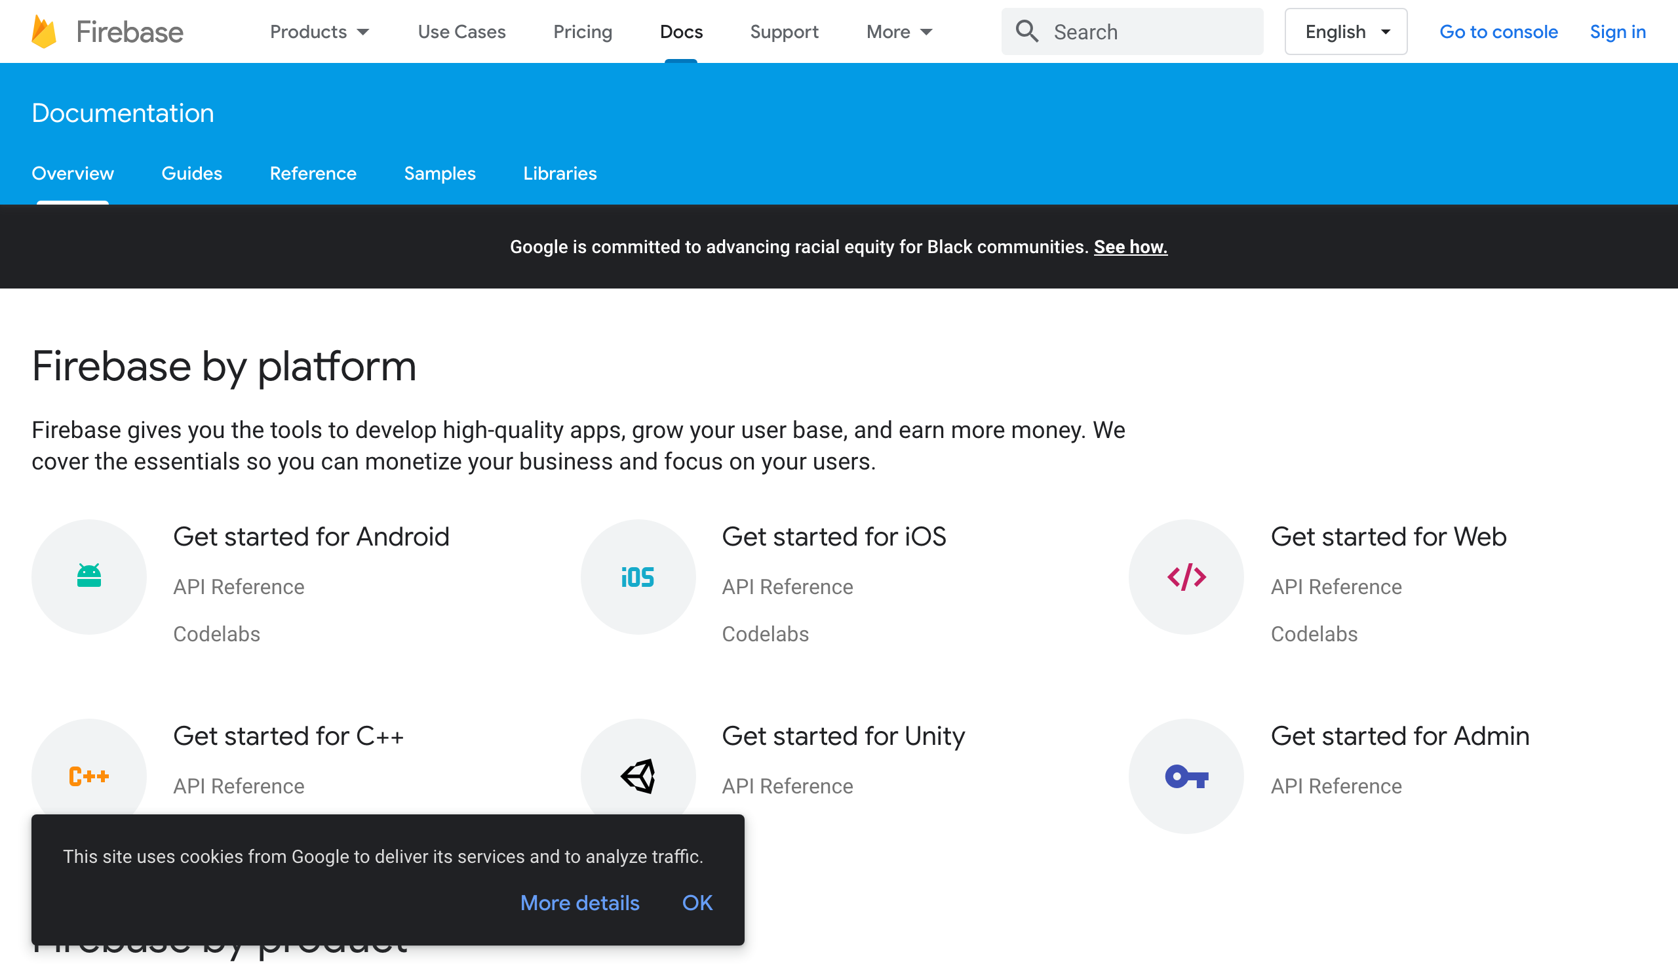Screen dimensions: 1678x977
Task: Click the Unity logo icon
Action: tap(638, 776)
